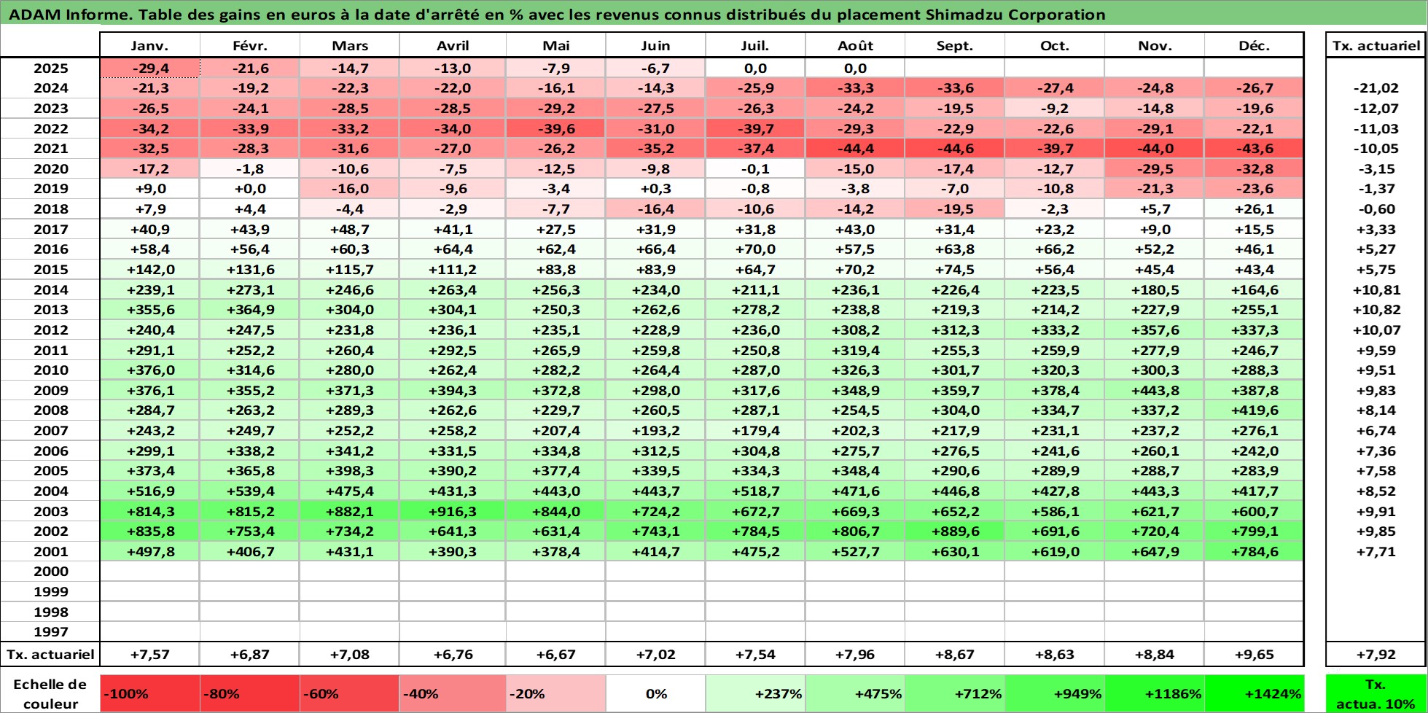The height and width of the screenshot is (713, 1428).
Task: Click the 'Juil.' column header
Action: pyautogui.click(x=755, y=45)
